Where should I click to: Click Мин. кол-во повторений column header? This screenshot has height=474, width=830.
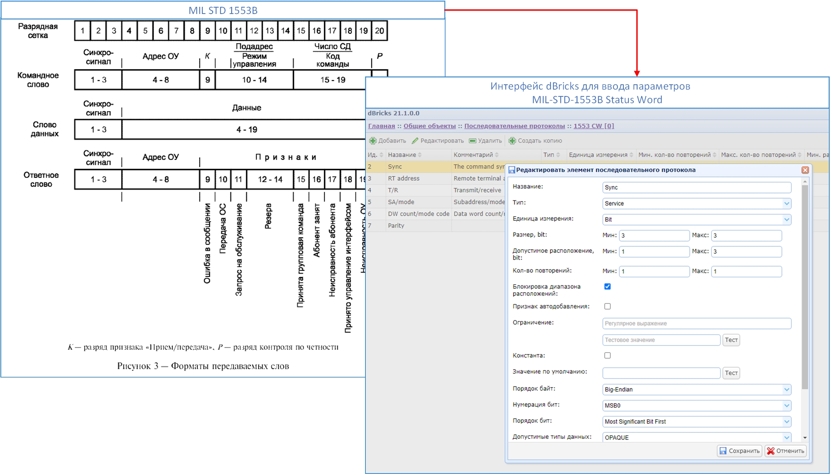(677, 155)
